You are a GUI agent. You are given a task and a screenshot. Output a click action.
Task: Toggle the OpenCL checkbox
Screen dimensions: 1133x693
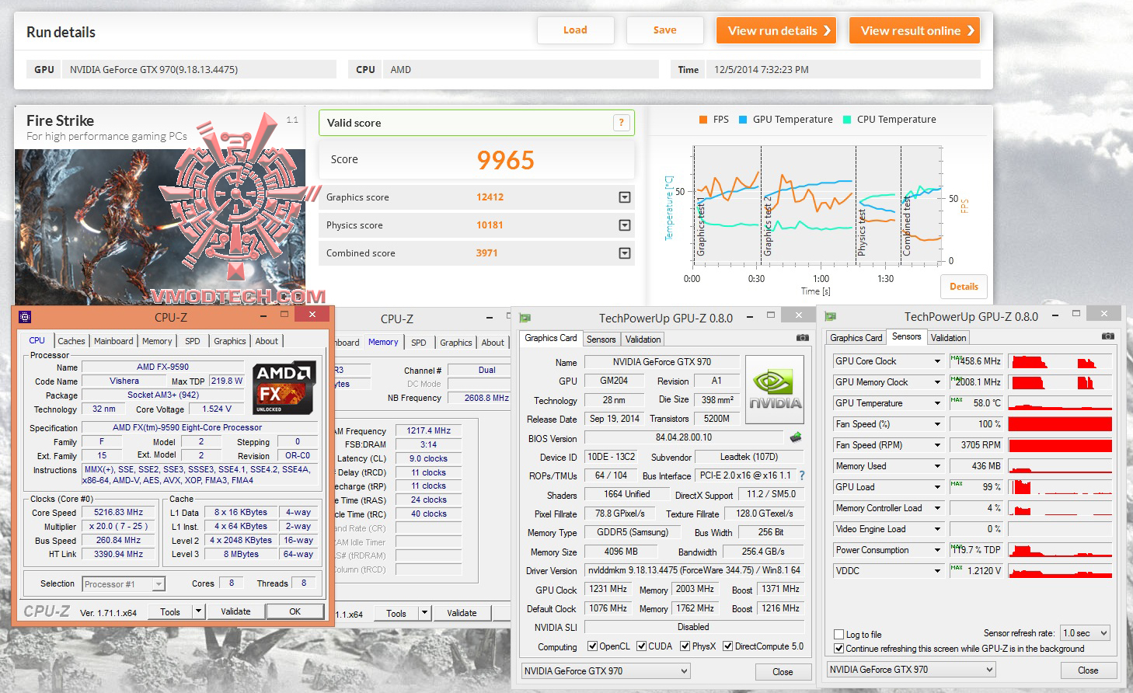593,646
